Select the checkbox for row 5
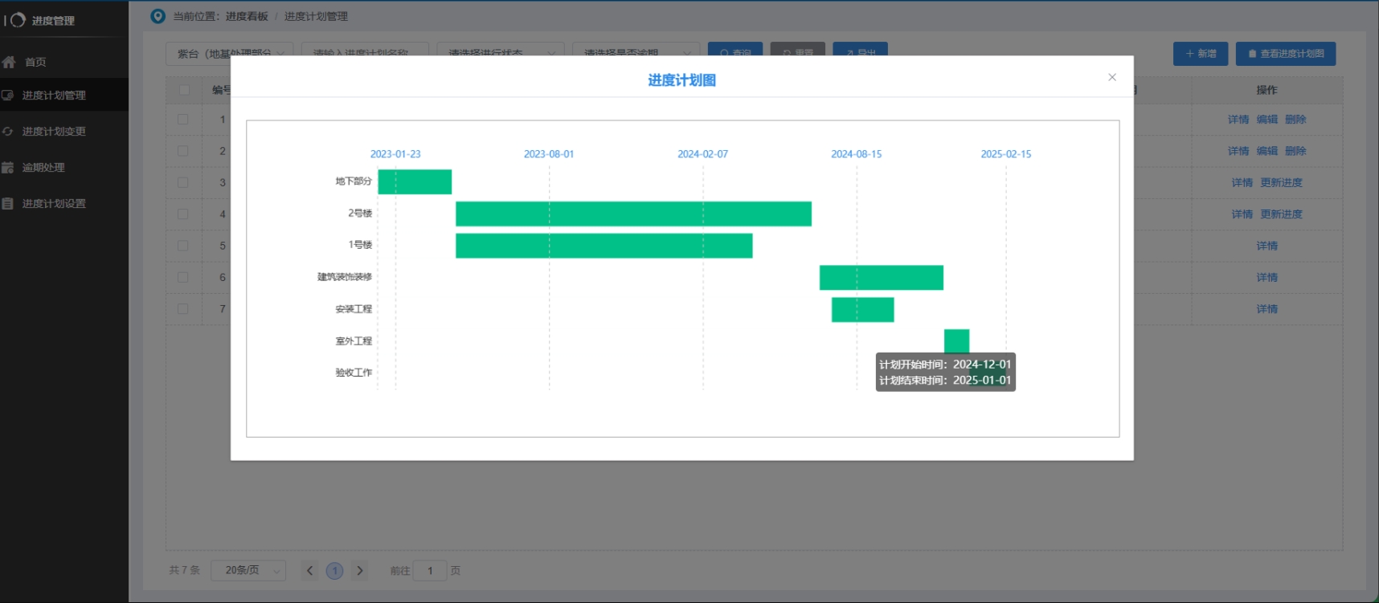This screenshot has height=603, width=1379. click(x=183, y=246)
